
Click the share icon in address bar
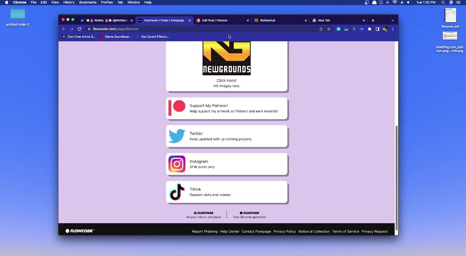tap(321, 29)
